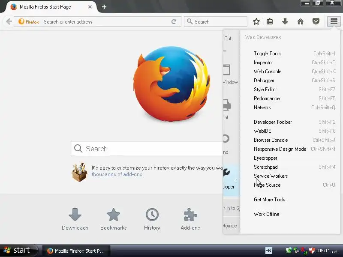Image resolution: width=343 pixels, height=257 pixels.
Task: Open Add-ons puzzle shortcut on start page
Action: coord(190,219)
